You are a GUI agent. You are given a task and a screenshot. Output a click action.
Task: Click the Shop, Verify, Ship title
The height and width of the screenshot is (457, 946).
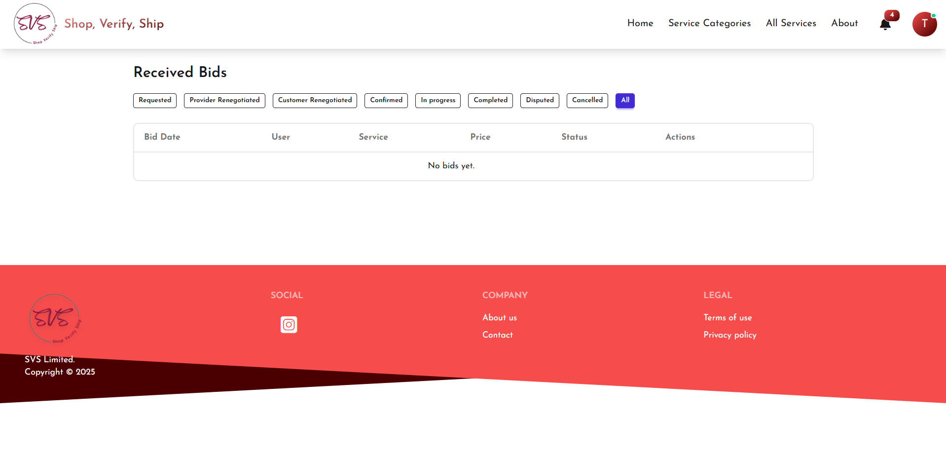(x=114, y=24)
